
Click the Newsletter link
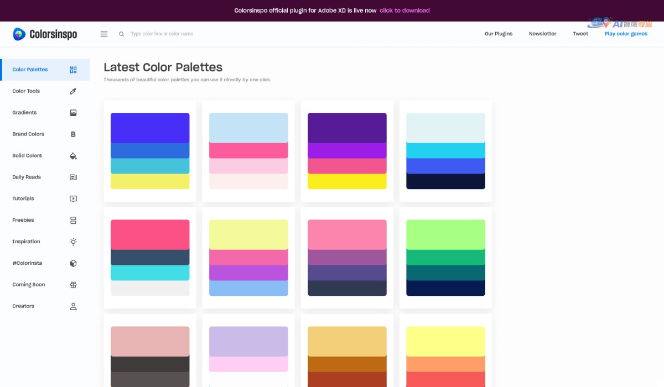tap(542, 34)
